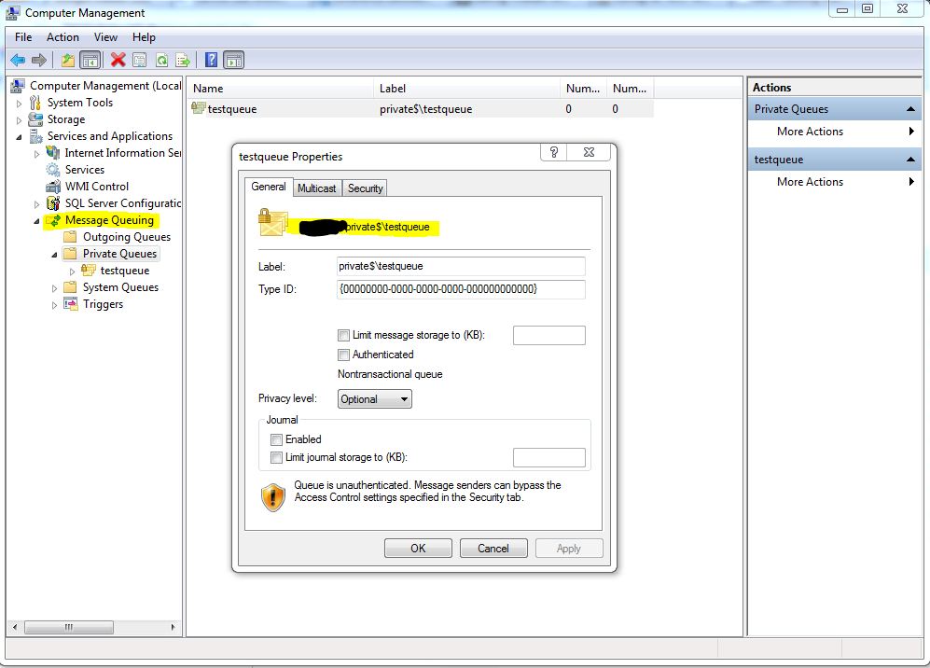Screen dimensions: 930x668
Task: Click the Triggers node icon
Action: [x=71, y=304]
